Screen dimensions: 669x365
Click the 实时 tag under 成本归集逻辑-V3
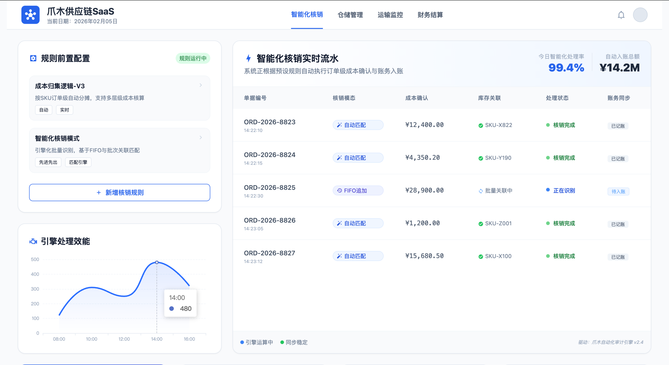coord(64,110)
